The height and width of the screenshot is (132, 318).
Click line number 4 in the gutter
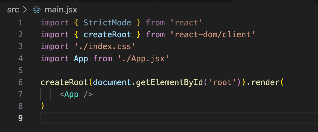click(20, 59)
